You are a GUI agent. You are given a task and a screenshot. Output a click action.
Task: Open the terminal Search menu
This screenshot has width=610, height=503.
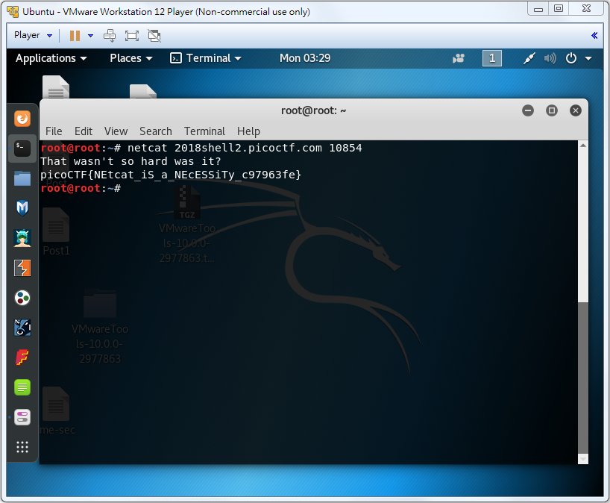(x=156, y=131)
